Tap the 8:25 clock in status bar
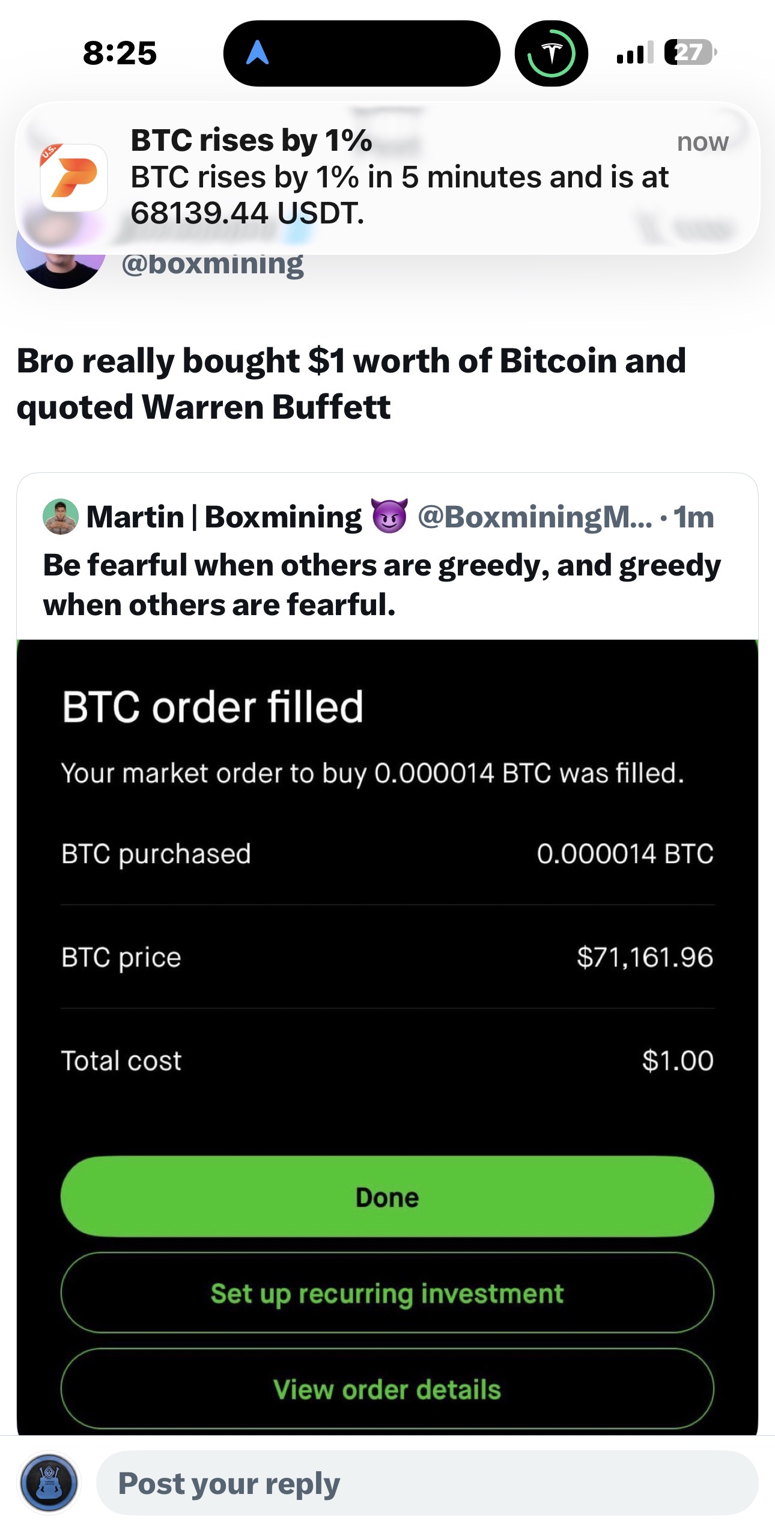This screenshot has width=775, height=1530. tap(120, 53)
